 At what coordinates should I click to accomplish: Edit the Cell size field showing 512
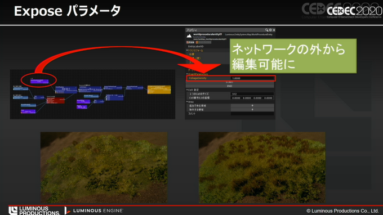click(x=252, y=94)
